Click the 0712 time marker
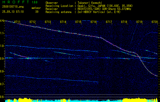This screenshot has width=160, height=102. click(33, 22)
